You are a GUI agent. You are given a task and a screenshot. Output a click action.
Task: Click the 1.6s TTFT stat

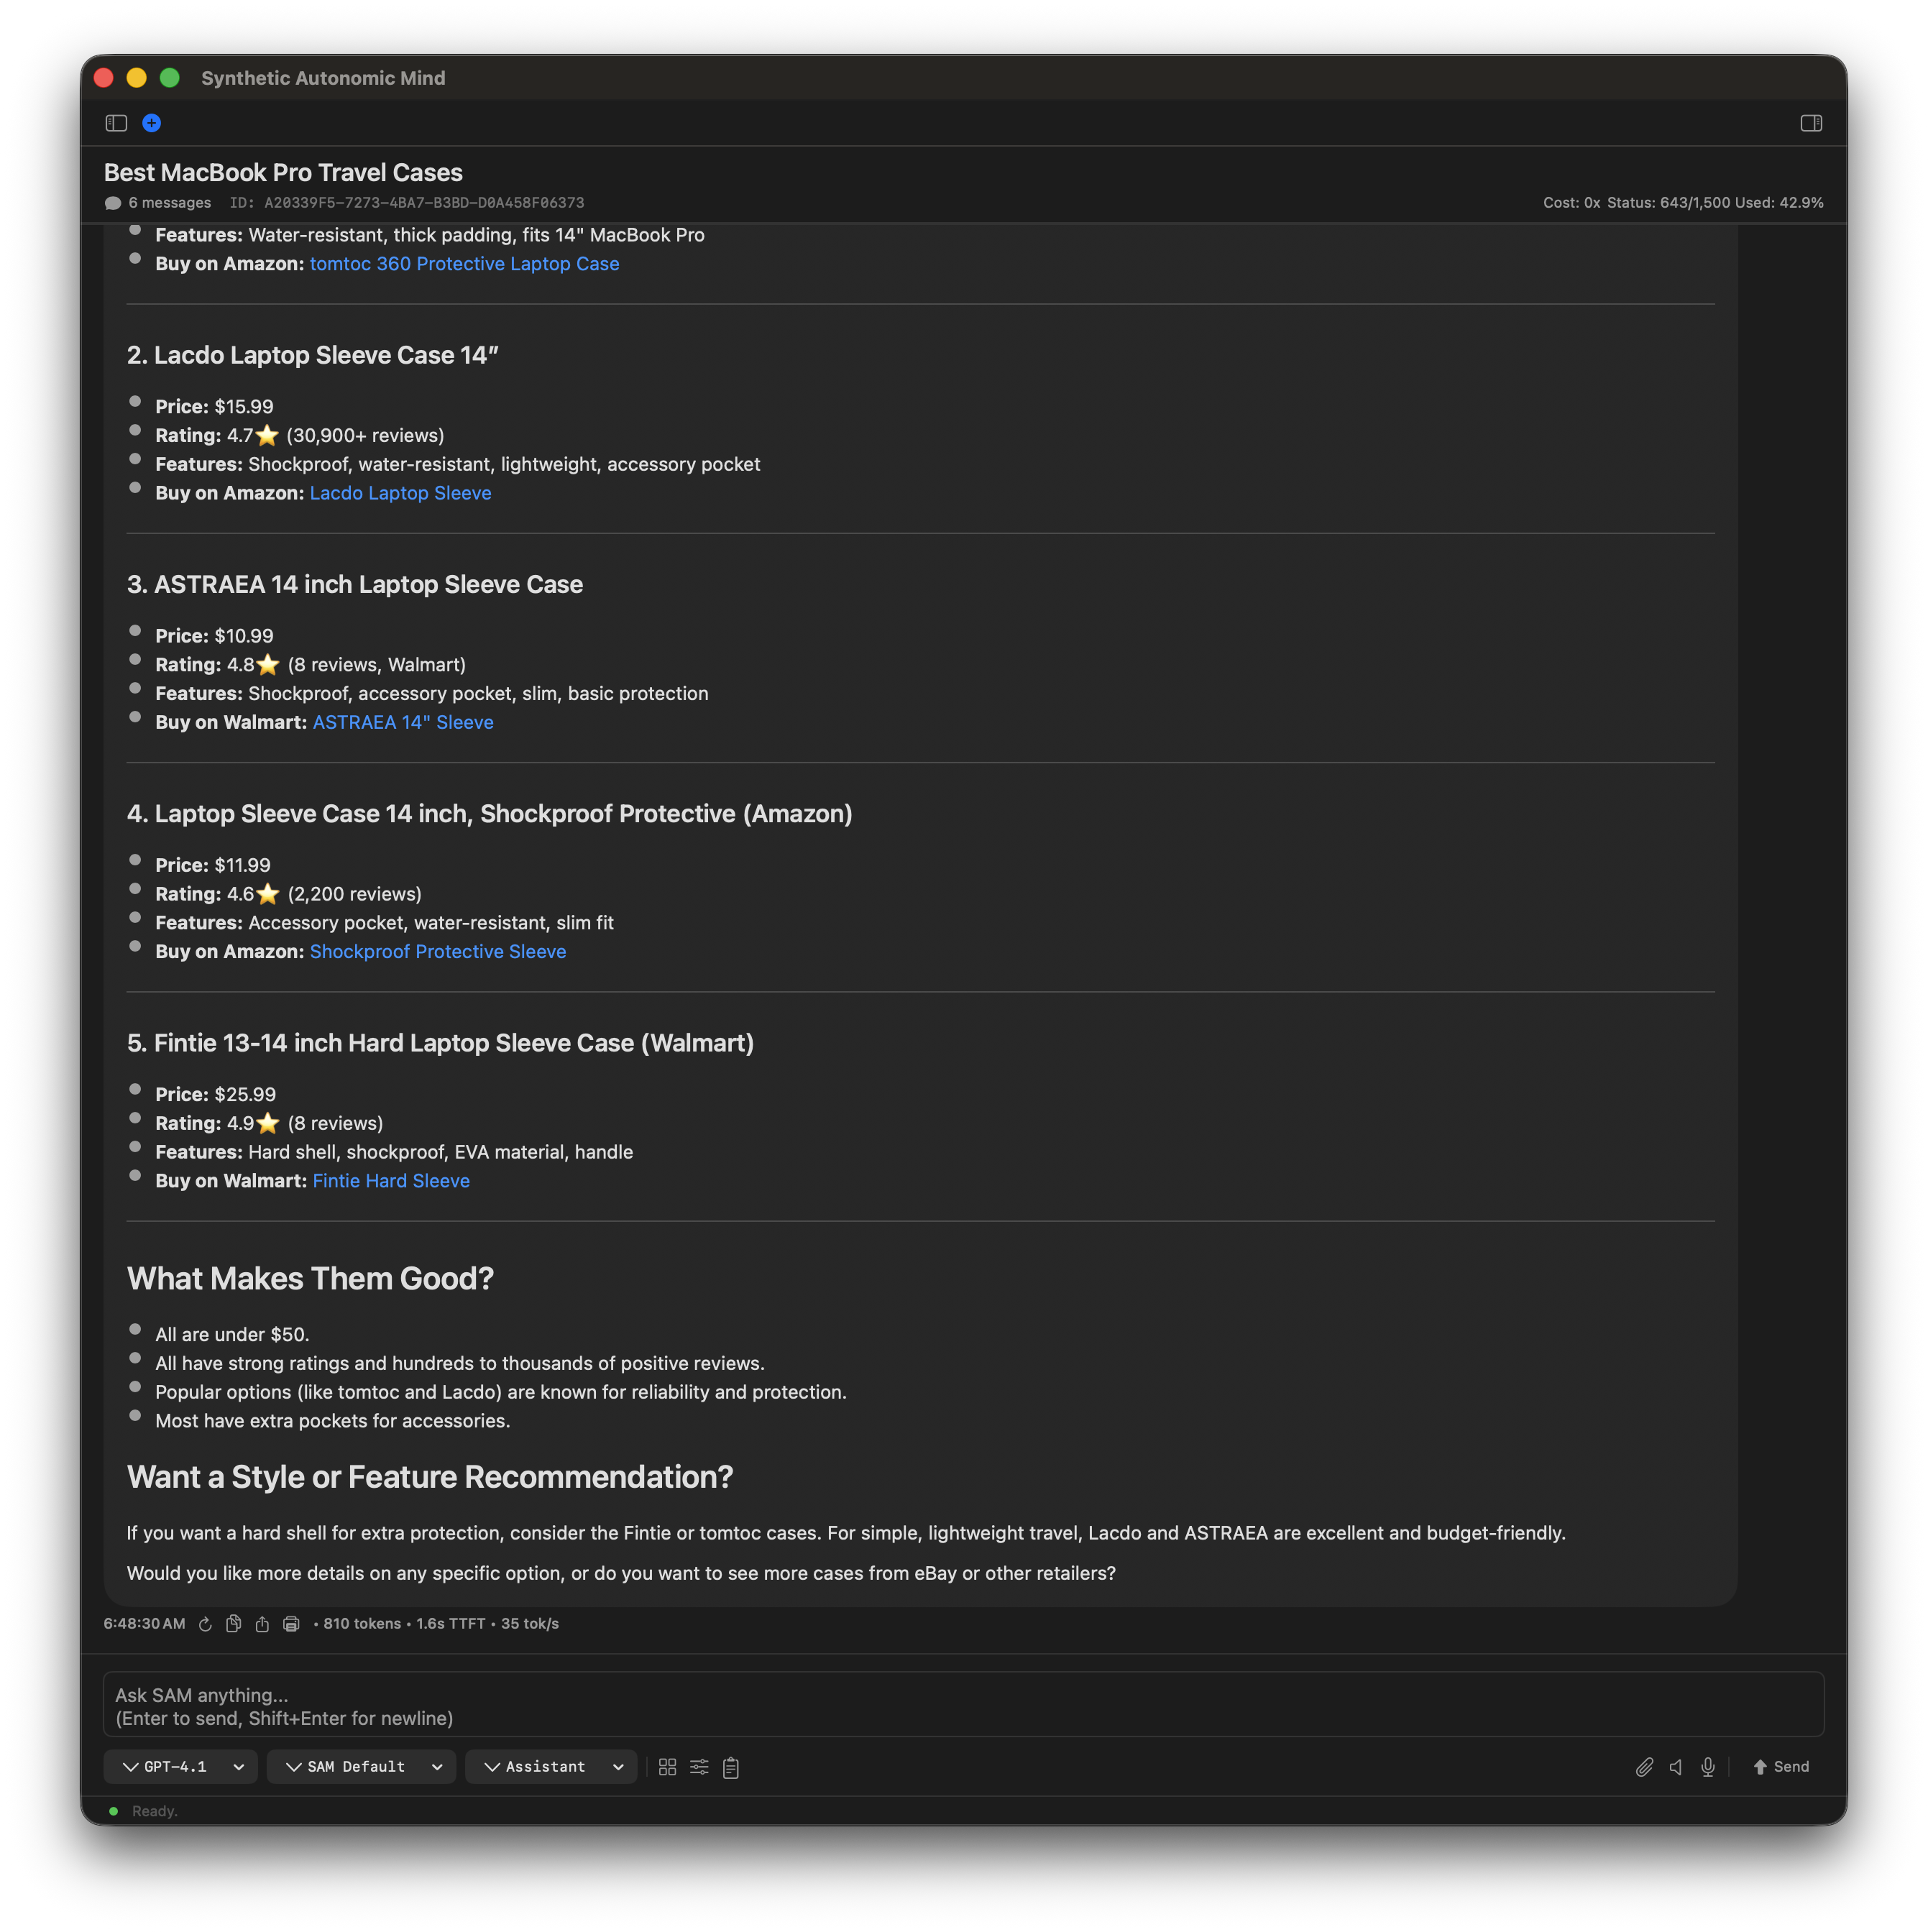(x=451, y=1624)
